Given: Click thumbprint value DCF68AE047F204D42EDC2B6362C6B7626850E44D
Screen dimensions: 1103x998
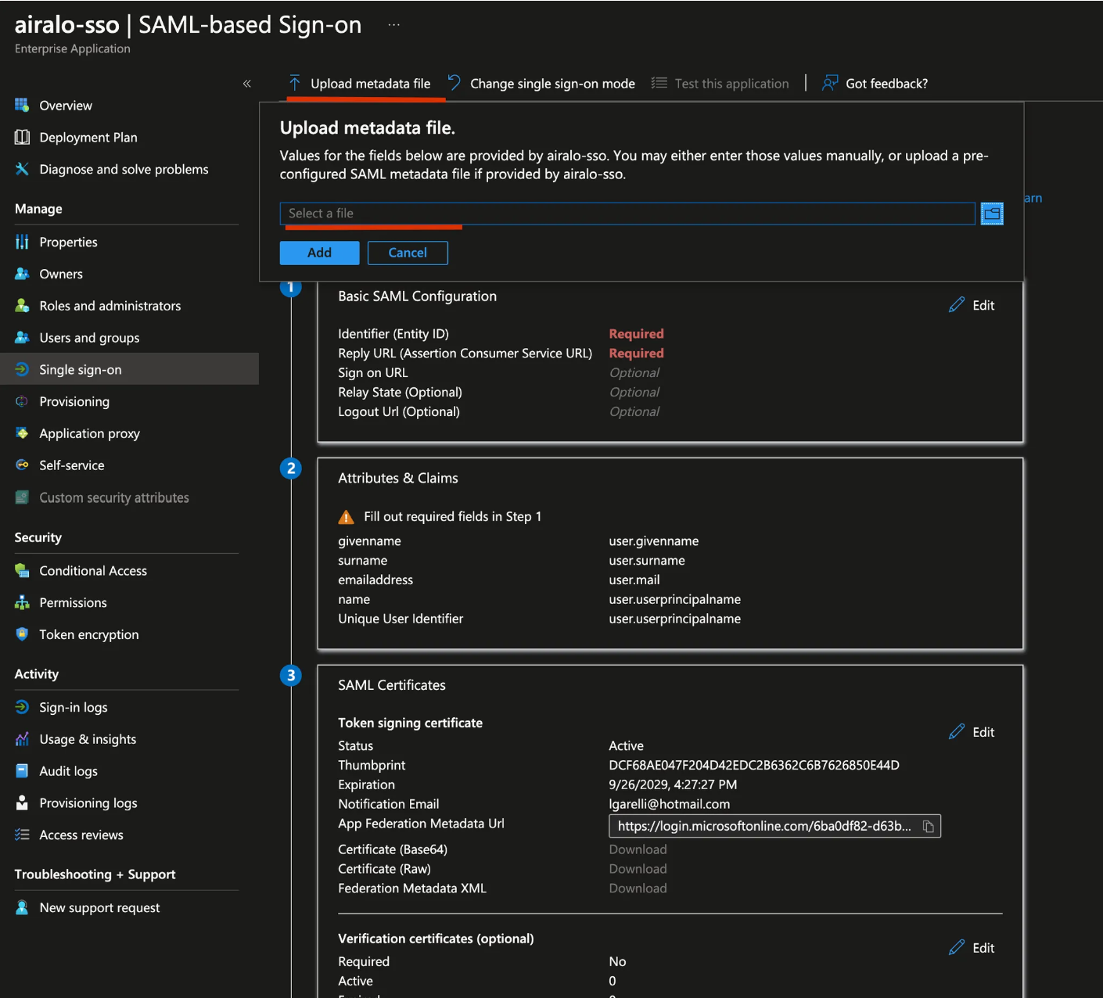Looking at the screenshot, I should pyautogui.click(x=754, y=765).
